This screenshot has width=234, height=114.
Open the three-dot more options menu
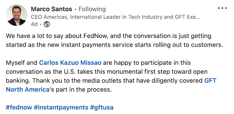click(x=222, y=8)
